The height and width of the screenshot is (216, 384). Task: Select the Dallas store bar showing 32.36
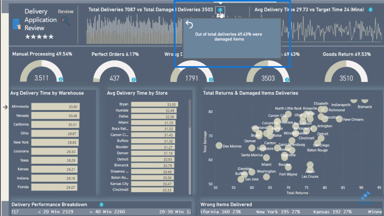[154, 116]
